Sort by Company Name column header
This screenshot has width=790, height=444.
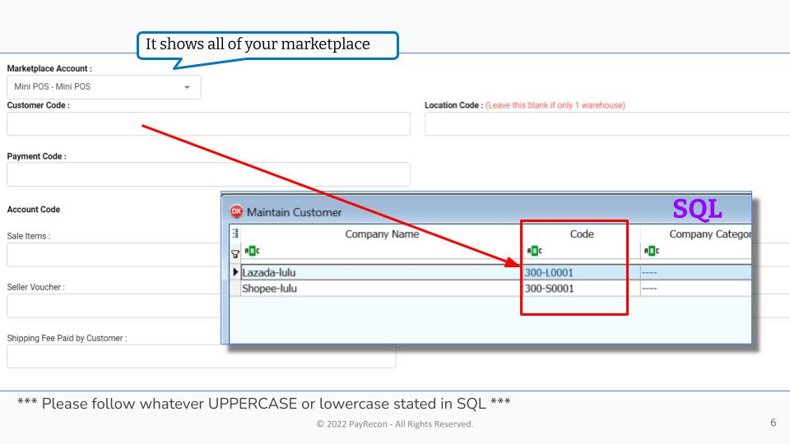point(382,234)
